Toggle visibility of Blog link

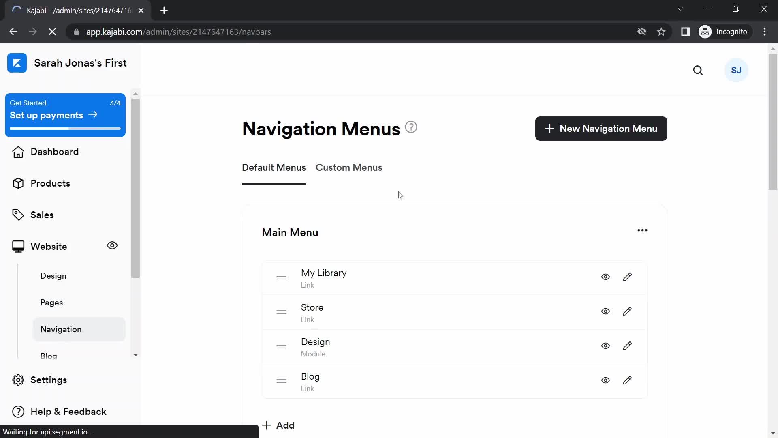click(x=605, y=380)
